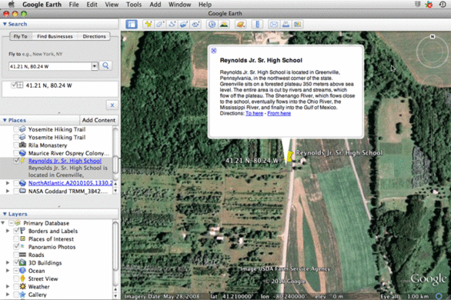Open the Tools menu
The height and width of the screenshot is (300, 451).
pyautogui.click(x=134, y=5)
